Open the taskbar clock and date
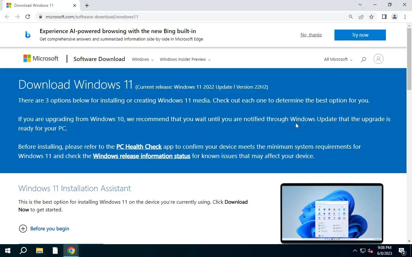Viewport: 412px width, 257px height. (384, 251)
